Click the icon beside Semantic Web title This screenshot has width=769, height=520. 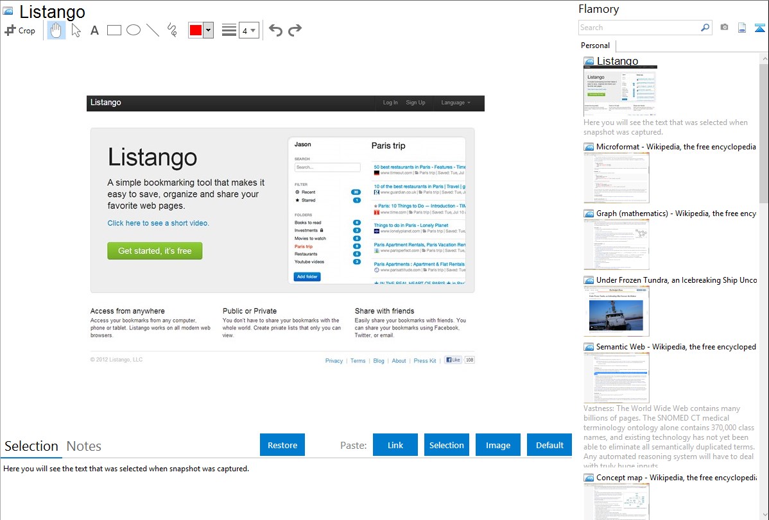click(x=589, y=347)
